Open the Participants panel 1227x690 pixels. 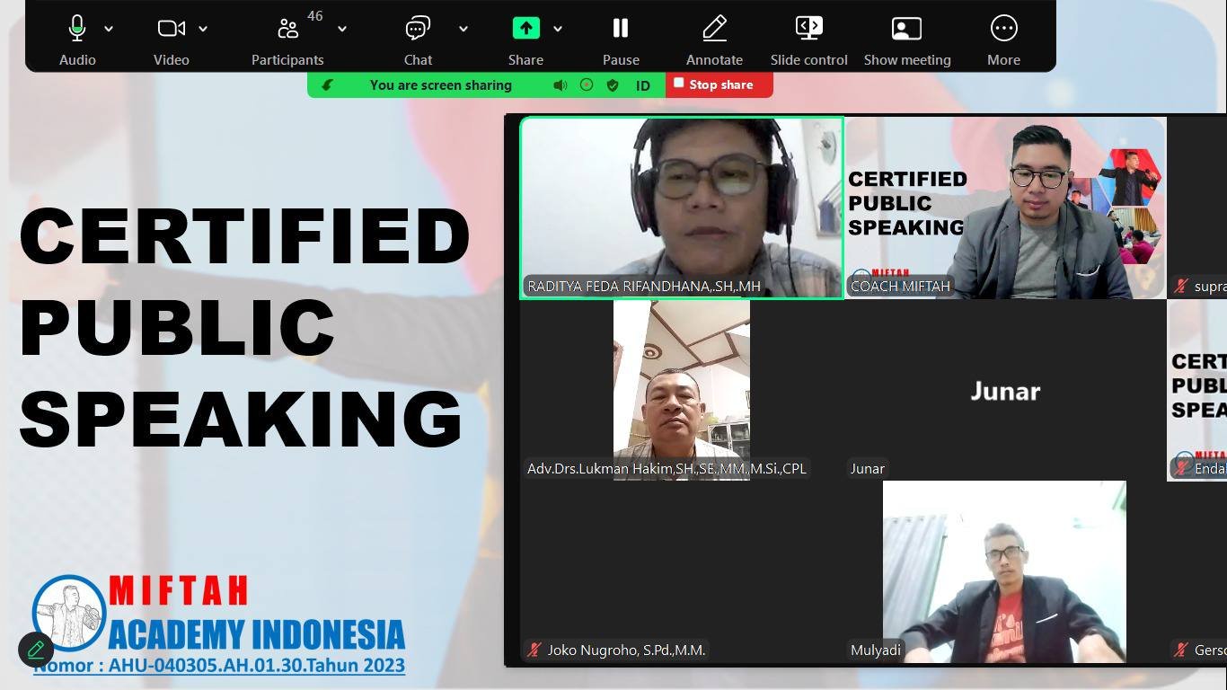287,29
